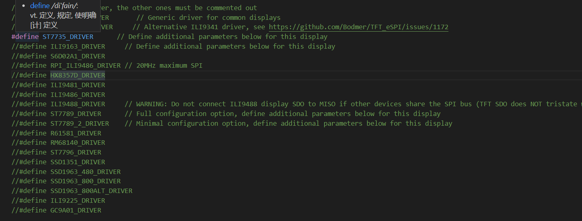Click the GC9A01_DRIVER identifier
The width and height of the screenshot is (582, 221).
pyautogui.click(x=75, y=210)
